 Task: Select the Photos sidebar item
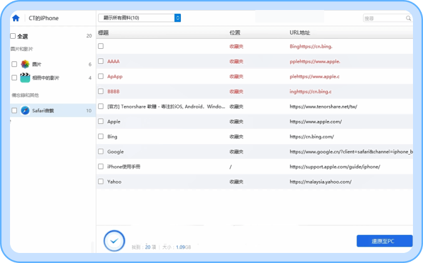point(53,64)
